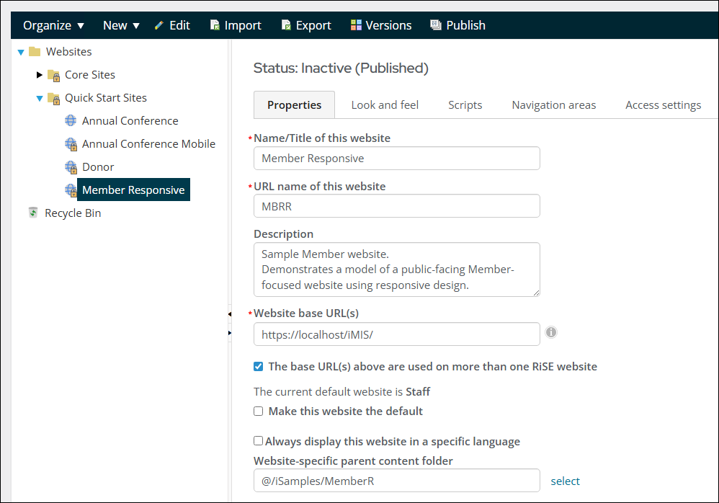Click the Donor website globe icon

71,167
